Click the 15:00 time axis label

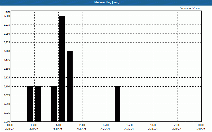coord(130,125)
